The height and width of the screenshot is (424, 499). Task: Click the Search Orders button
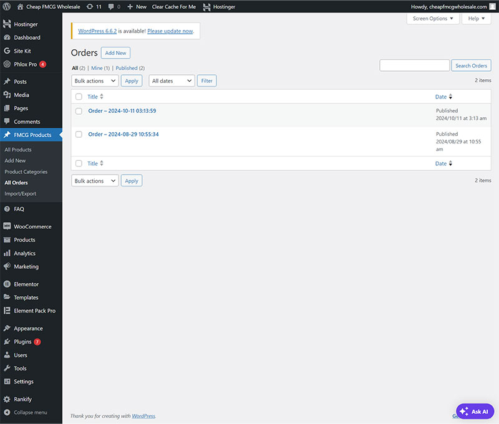tap(471, 65)
